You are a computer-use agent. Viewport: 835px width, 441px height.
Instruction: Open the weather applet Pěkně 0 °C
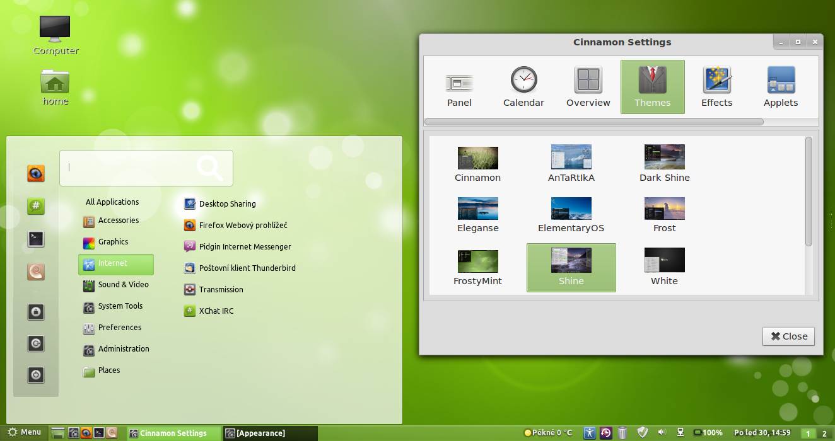549,433
